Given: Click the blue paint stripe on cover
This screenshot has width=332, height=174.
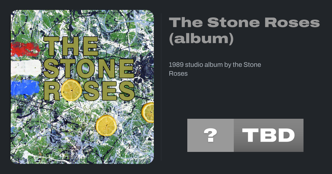Looking at the screenshot, I should coord(25,86).
